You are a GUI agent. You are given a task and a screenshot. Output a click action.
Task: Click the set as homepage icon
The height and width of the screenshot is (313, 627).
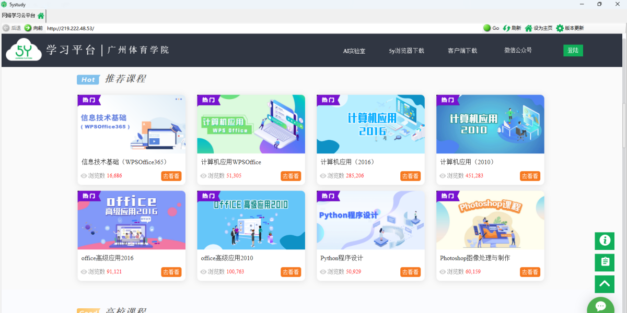click(x=528, y=28)
